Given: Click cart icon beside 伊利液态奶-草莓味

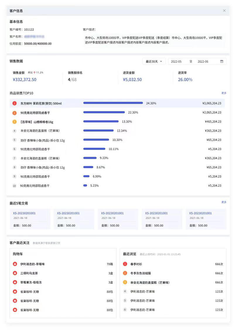Looking at the screenshot, I should 15,264.
